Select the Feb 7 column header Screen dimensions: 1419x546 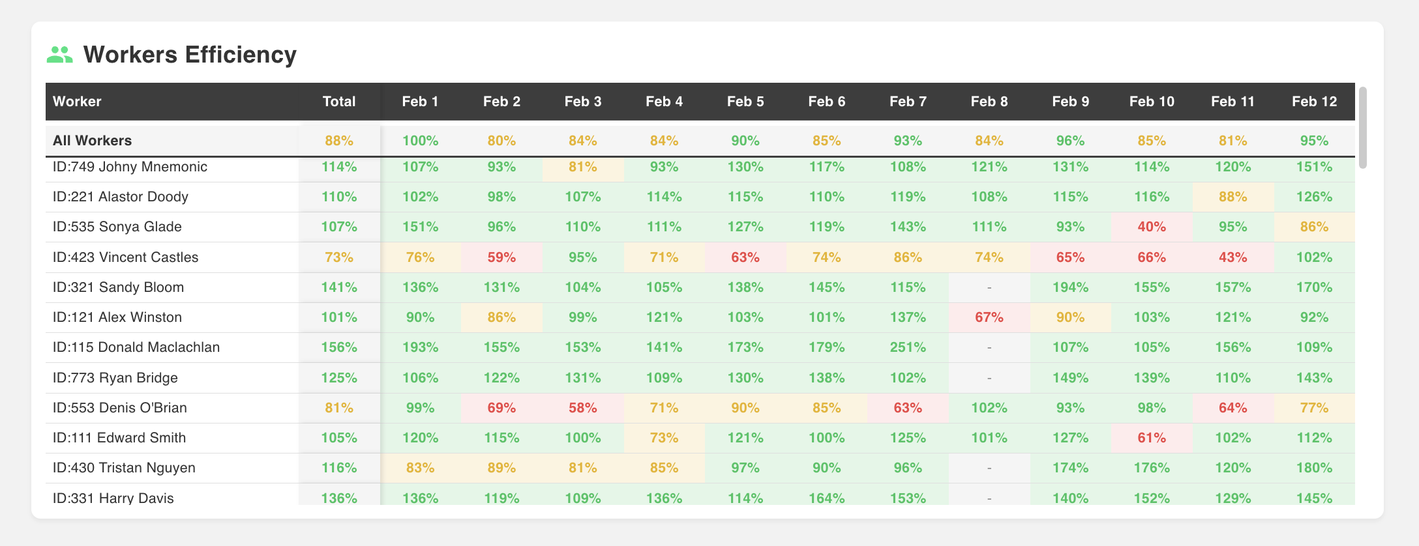(x=908, y=102)
